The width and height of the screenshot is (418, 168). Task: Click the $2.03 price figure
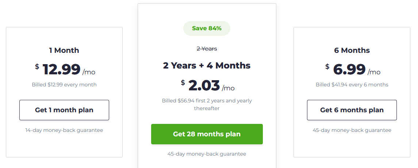click(200, 85)
